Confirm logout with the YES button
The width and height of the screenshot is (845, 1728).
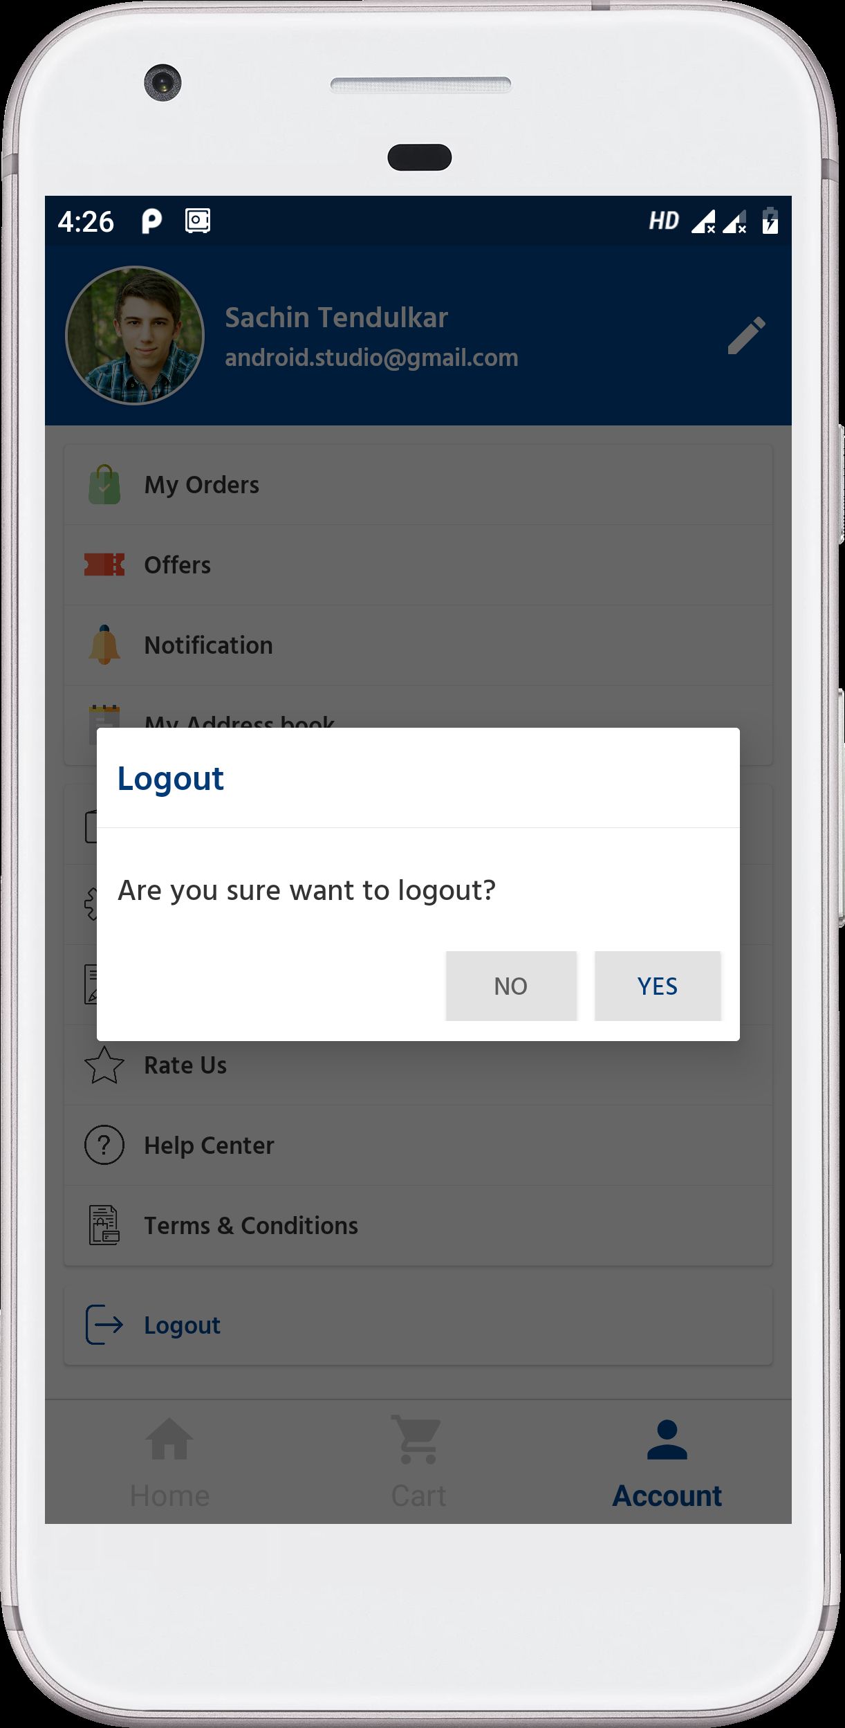click(x=657, y=986)
